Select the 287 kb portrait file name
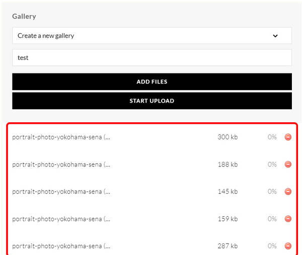 pos(61,246)
